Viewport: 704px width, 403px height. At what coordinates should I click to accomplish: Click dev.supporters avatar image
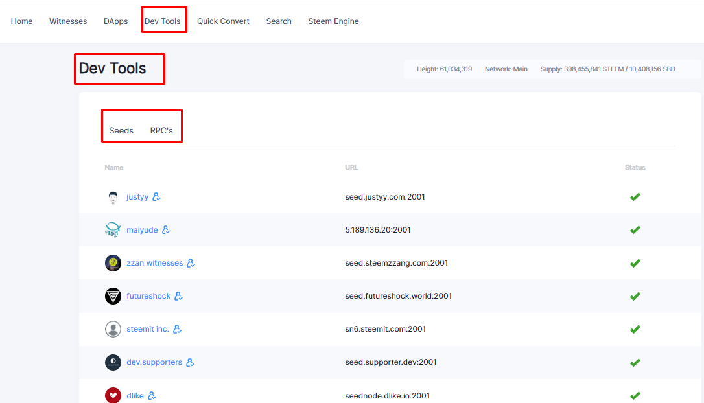[113, 362]
